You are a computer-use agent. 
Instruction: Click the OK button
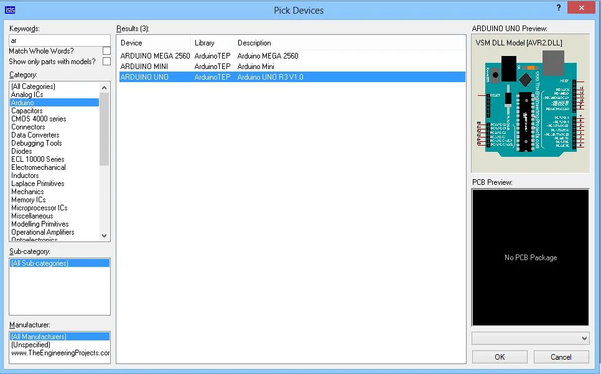500,357
